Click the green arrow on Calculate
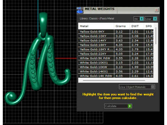 (x=130, y=106)
